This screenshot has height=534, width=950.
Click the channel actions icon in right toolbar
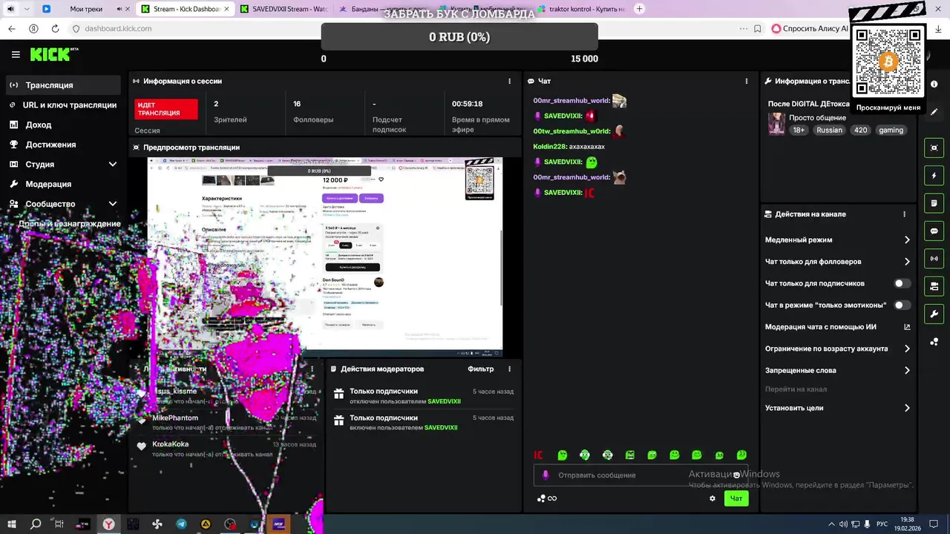(934, 286)
